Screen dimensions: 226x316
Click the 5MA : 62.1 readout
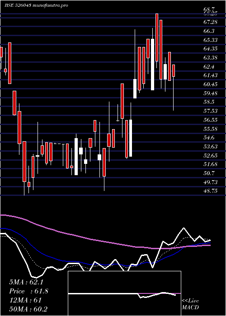pos(26,282)
